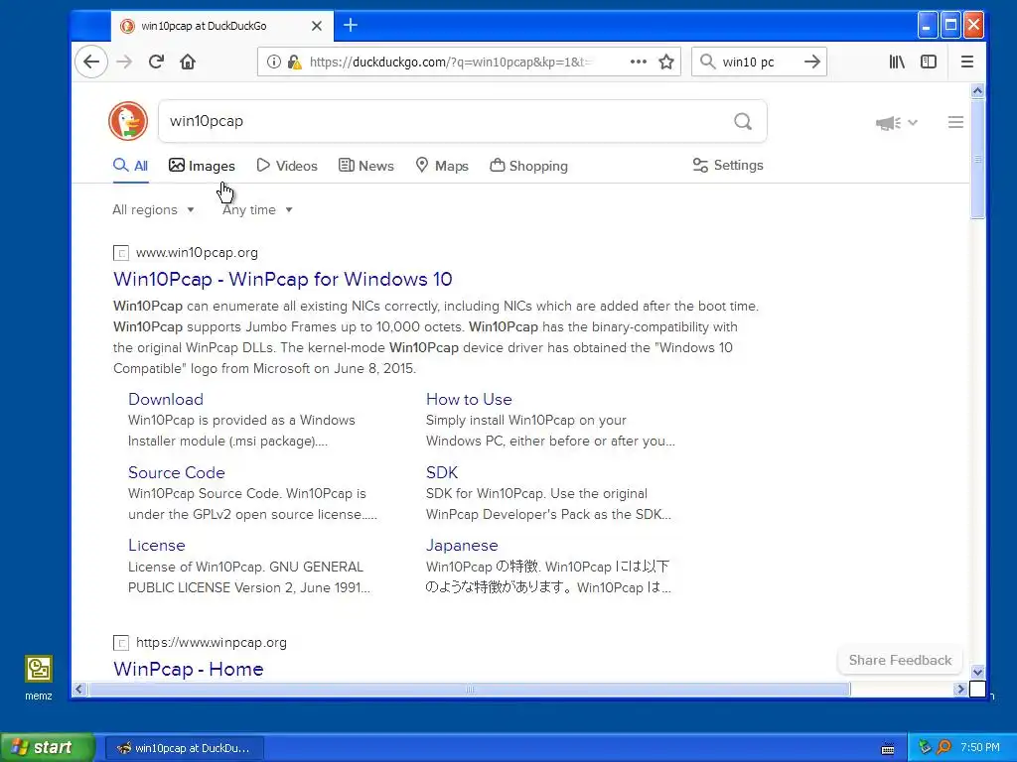Screen dimensions: 1017x762
Task: Open the Library bookmarks icon
Action: click(x=897, y=62)
